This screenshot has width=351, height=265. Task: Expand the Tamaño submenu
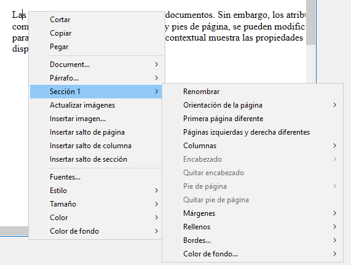click(x=96, y=204)
